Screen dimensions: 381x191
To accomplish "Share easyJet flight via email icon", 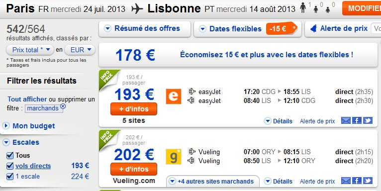I will point(346,120).
